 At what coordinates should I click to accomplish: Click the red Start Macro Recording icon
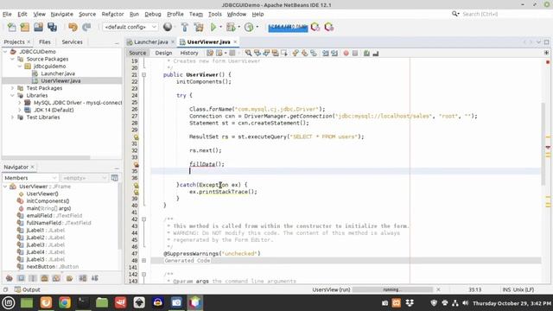(x=346, y=53)
